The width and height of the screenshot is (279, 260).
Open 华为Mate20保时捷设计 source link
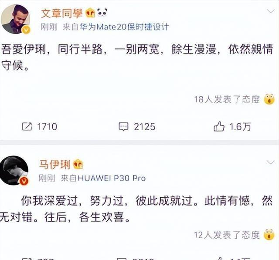(x=124, y=27)
